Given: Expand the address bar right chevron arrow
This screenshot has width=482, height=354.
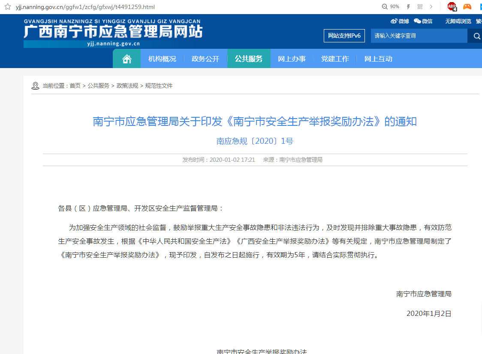Looking at the screenshot, I should tap(431, 7).
